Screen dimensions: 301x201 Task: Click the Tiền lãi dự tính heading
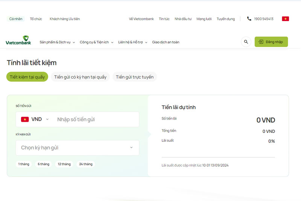178,107
